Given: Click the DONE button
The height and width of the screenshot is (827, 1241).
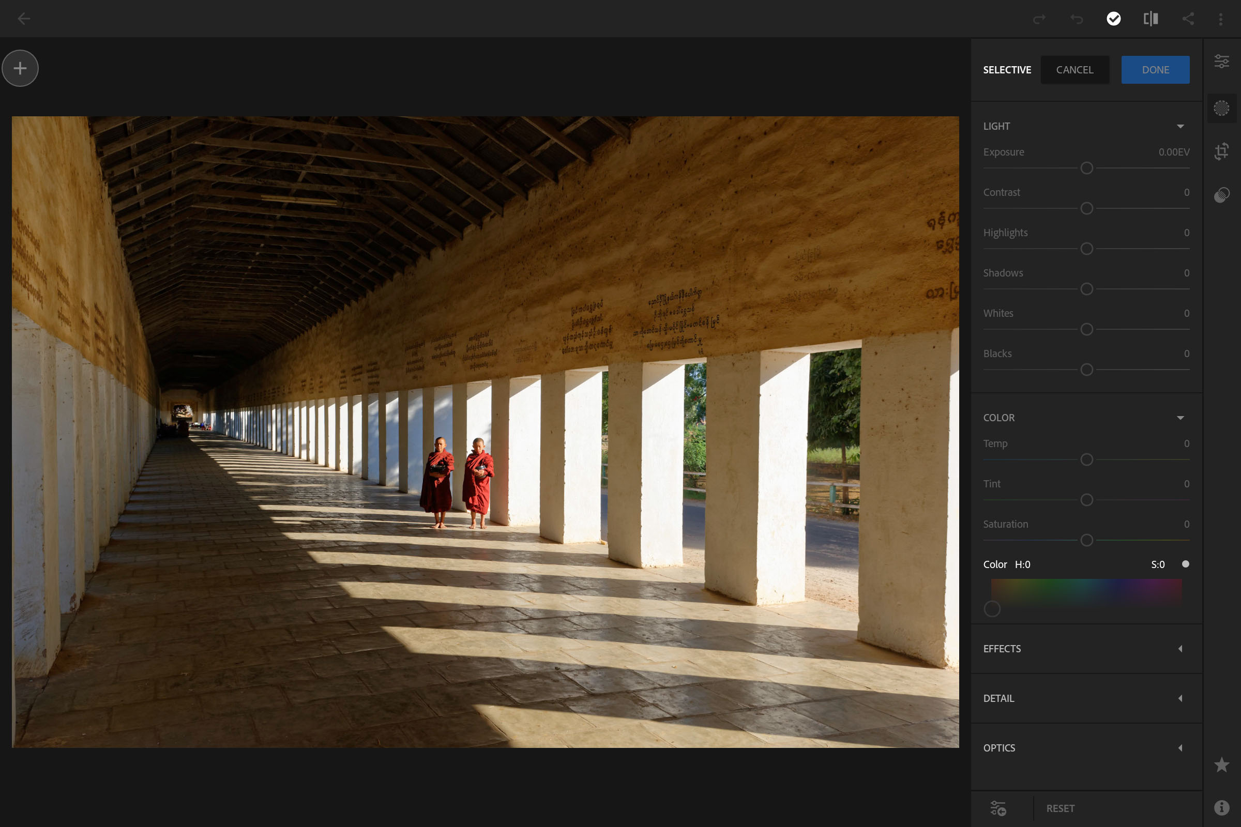Looking at the screenshot, I should tap(1155, 69).
